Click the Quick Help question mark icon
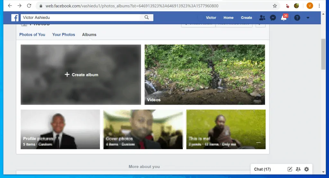The height and width of the screenshot is (178, 329). point(297,18)
